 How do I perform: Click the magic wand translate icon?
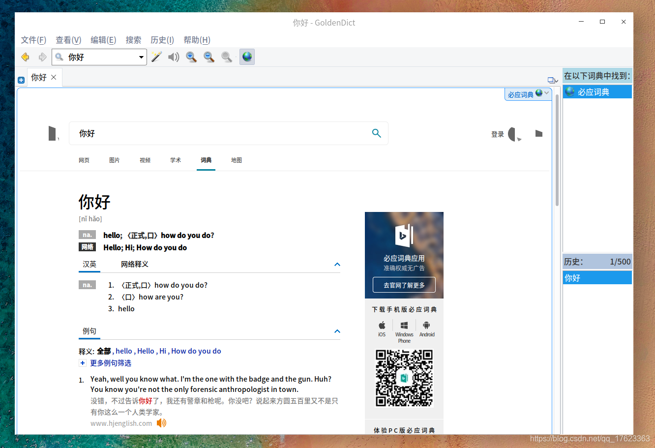pos(156,57)
